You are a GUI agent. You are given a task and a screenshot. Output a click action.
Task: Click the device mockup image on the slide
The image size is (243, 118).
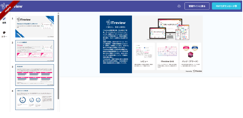tap(167, 29)
